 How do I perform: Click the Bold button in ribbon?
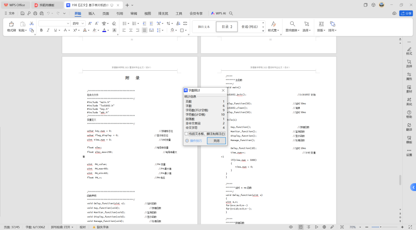(x=41, y=30)
